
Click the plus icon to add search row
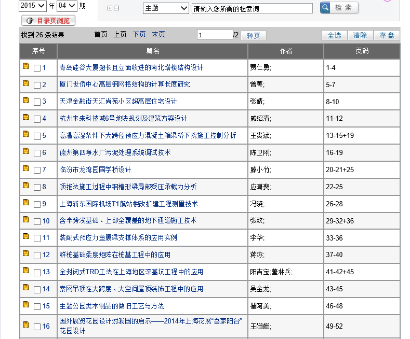pyautogui.click(x=110, y=8)
